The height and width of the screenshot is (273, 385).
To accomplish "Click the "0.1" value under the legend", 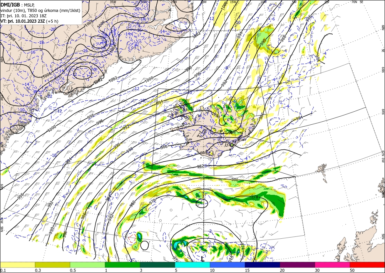I will coord(2,270).
